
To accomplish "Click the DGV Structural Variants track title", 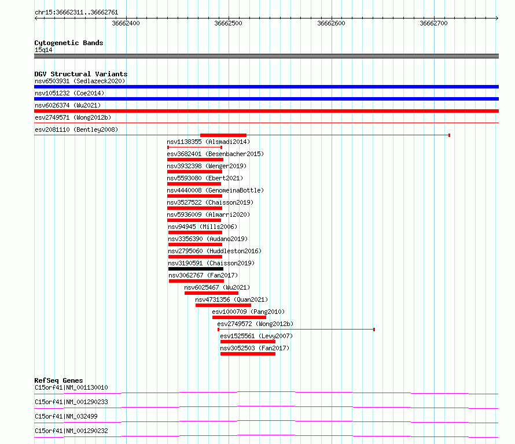I will pos(81,74).
